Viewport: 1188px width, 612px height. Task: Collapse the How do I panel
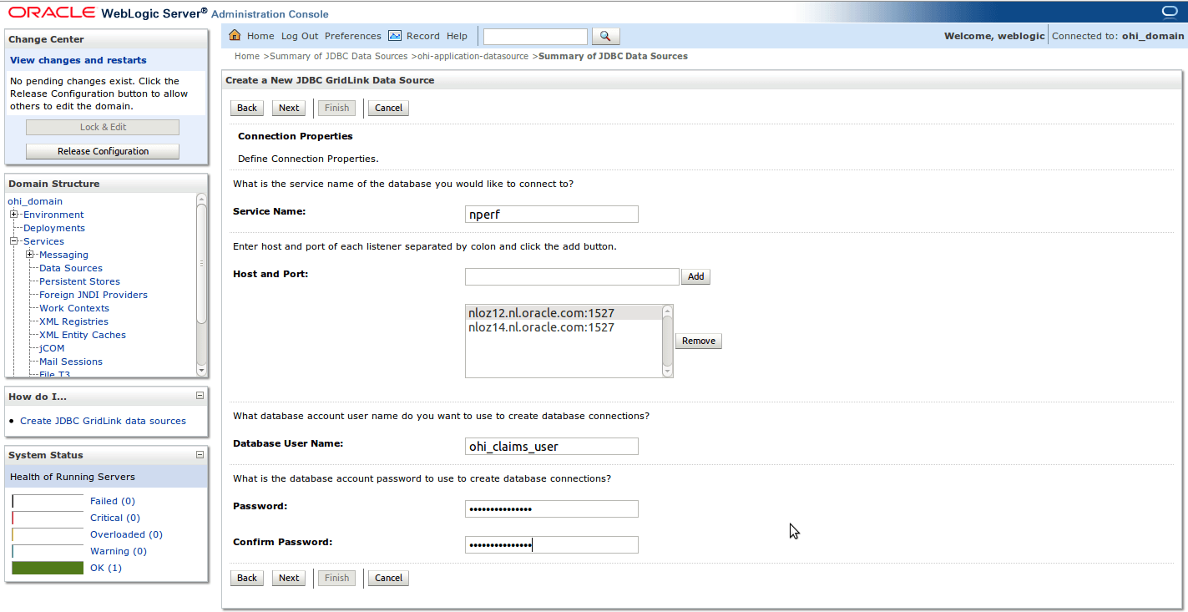[x=200, y=396]
